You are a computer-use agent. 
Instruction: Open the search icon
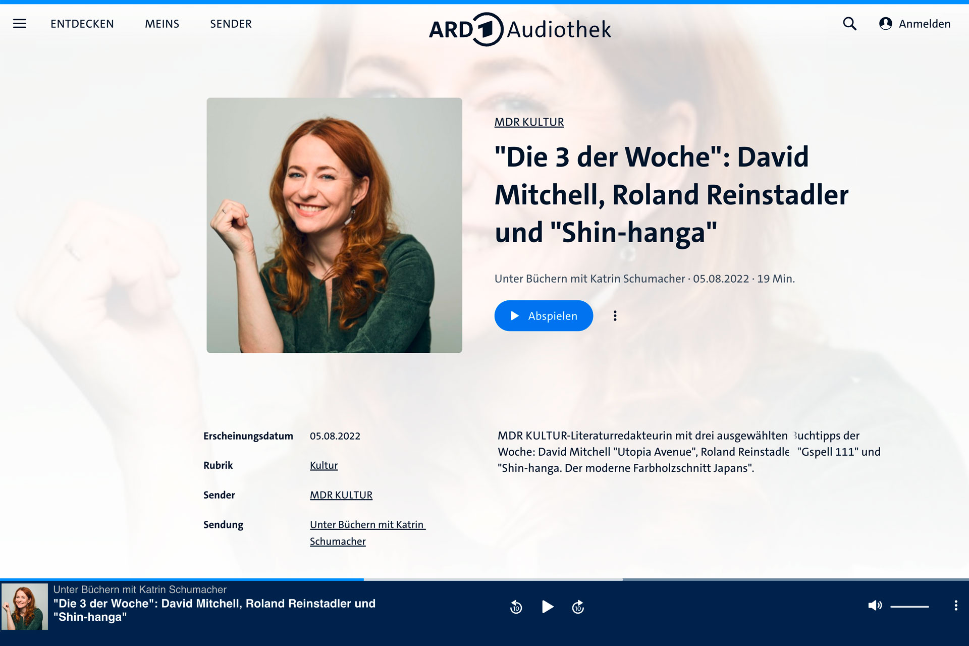coord(849,24)
